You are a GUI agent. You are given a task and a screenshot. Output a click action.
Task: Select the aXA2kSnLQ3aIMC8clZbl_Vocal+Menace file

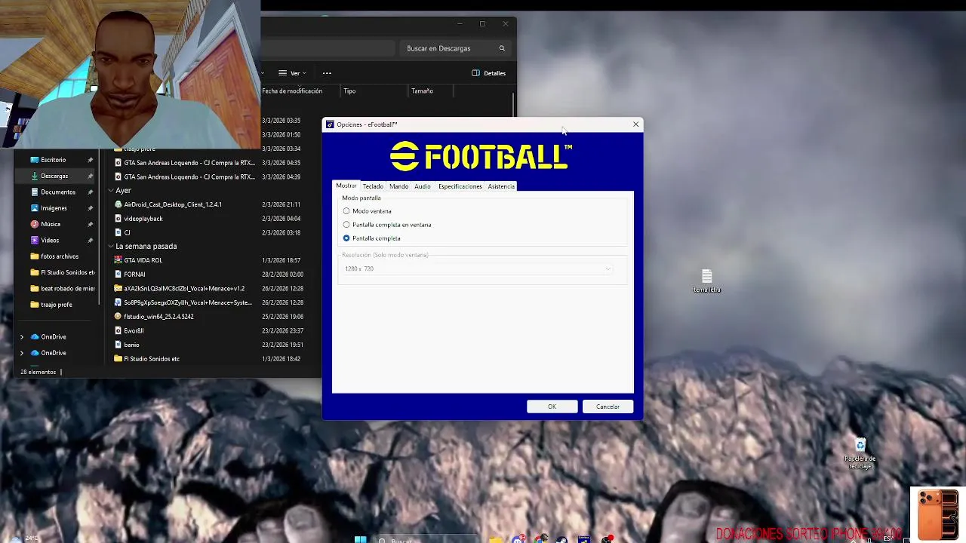[x=184, y=288]
